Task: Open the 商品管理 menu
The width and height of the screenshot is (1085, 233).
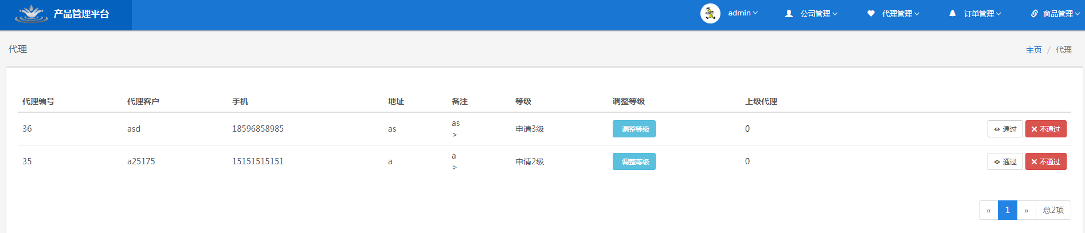Action: click(1061, 14)
